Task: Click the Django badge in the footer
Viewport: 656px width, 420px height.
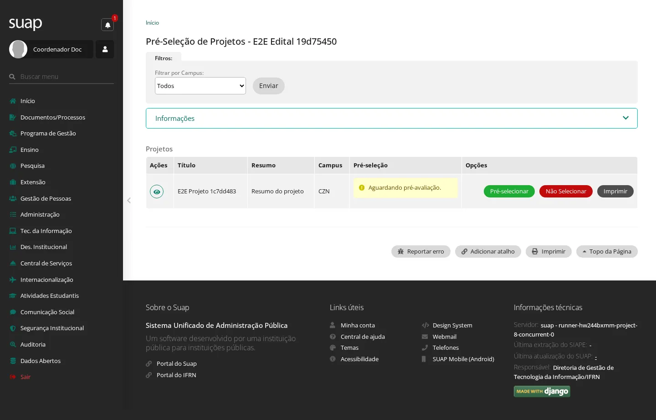Action: [542, 391]
